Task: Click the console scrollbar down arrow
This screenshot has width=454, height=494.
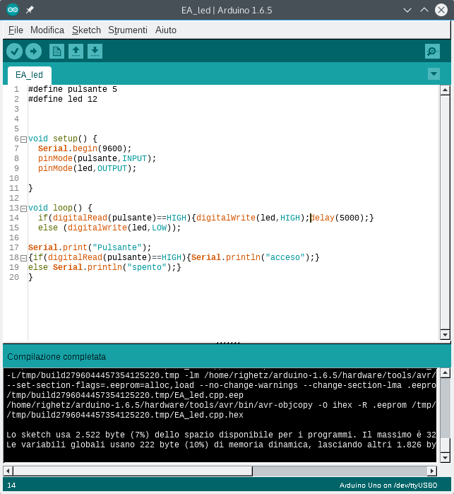Action: click(445, 457)
